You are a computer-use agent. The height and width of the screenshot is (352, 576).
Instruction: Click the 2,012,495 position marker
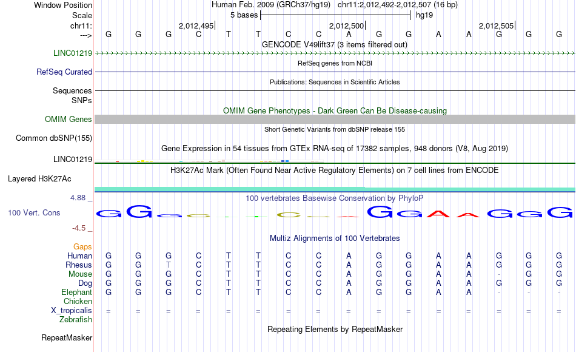(196, 25)
